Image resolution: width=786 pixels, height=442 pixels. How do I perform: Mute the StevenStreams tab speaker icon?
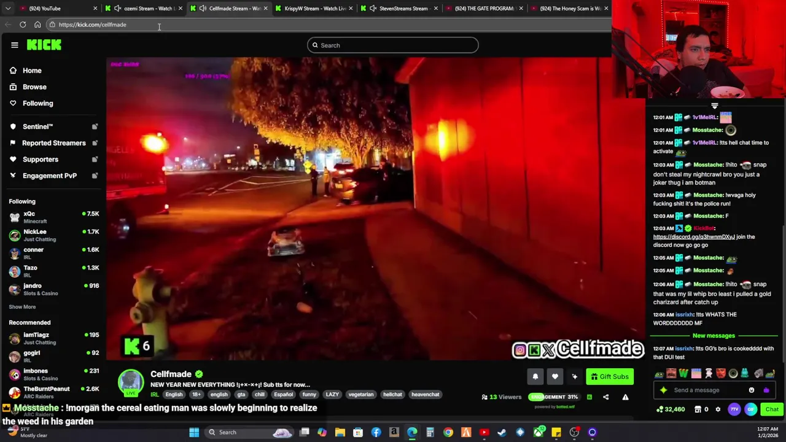tap(373, 9)
